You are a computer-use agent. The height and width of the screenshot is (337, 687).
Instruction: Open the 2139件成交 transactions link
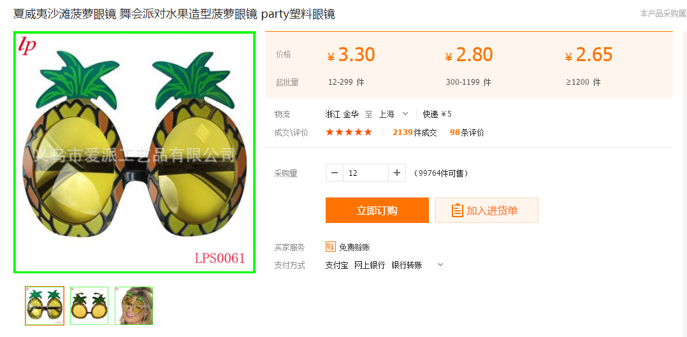pyautogui.click(x=414, y=133)
